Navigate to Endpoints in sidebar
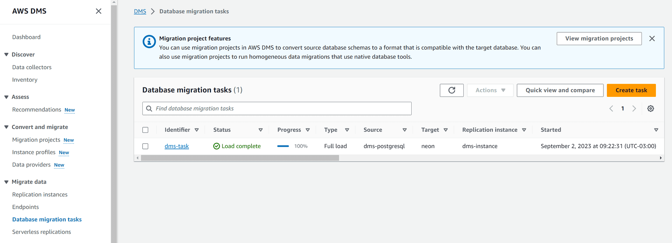The width and height of the screenshot is (672, 243). (x=26, y=207)
